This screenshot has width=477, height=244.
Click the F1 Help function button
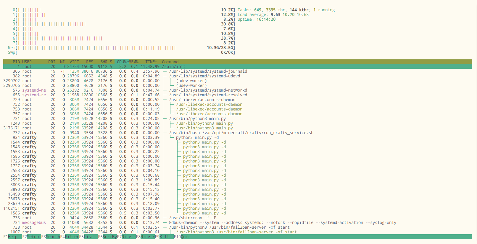pos(10,237)
